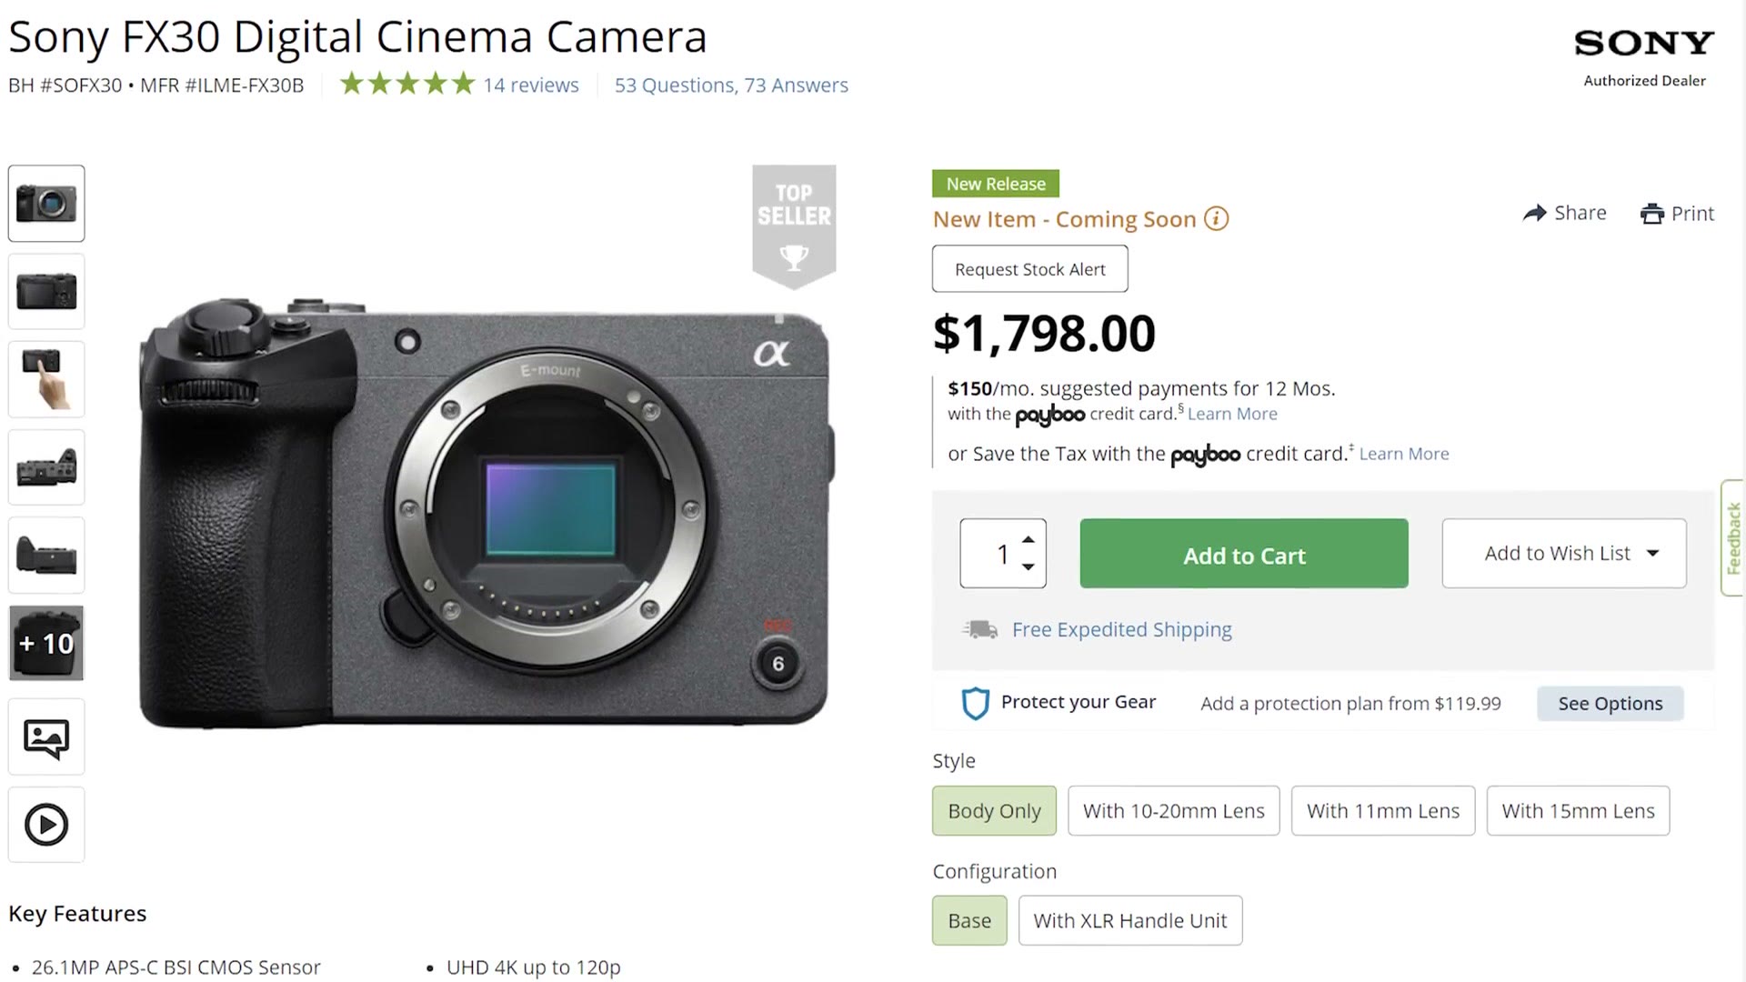Click the Sony Authorized Dealer logo
This screenshot has width=1746, height=982.
[x=1644, y=58]
